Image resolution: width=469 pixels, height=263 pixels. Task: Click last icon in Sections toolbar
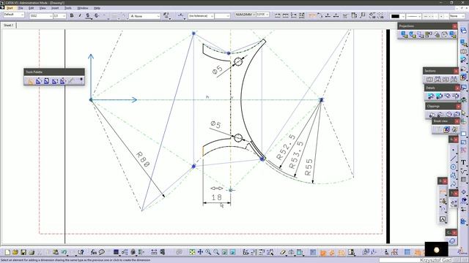click(454, 80)
